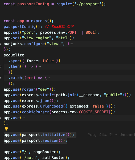Screen dimensions: 135x160
Task: Click express() in const app line
Action: [41, 21]
